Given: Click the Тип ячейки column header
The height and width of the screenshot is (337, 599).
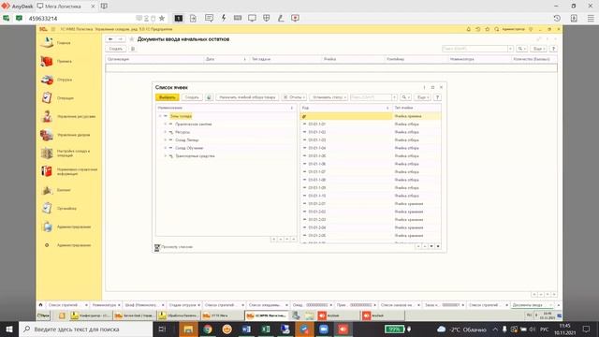Looking at the screenshot, I should click(416, 109).
